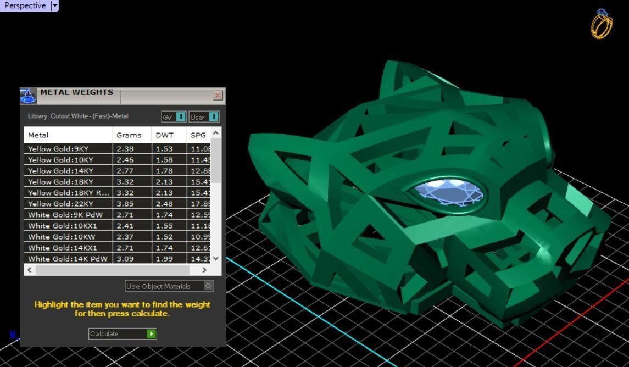
Task: Sort by the Grams column header
Action: [132, 135]
